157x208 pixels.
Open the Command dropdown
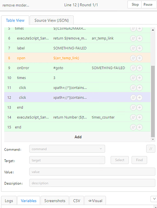(x=67, y=149)
